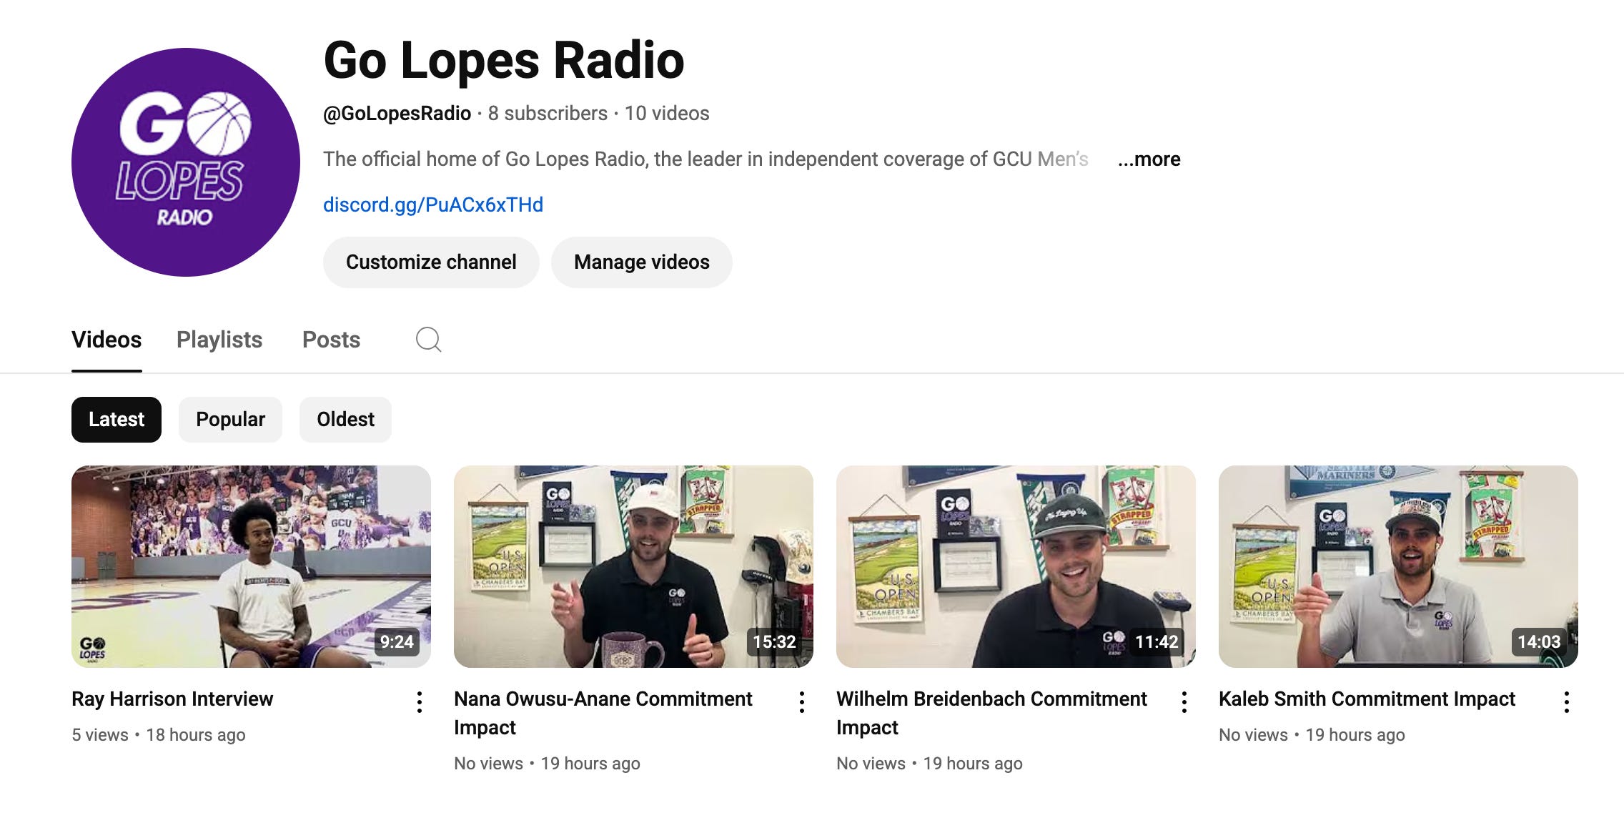Open options menu for Ray Harrison Interview
The height and width of the screenshot is (813, 1624).
tap(420, 702)
